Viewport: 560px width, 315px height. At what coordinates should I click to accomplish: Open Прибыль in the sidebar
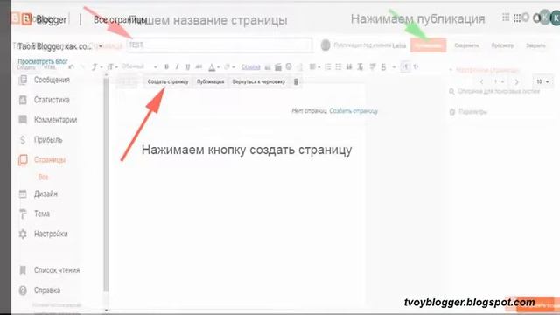click(48, 140)
